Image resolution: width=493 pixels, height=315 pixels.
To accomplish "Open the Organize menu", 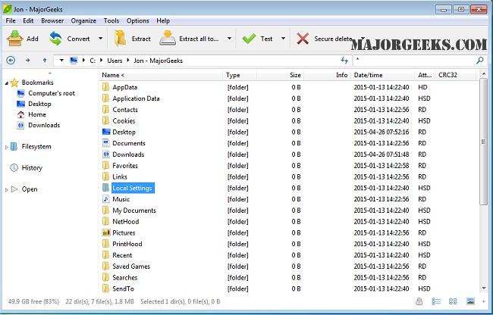I will click(x=83, y=20).
